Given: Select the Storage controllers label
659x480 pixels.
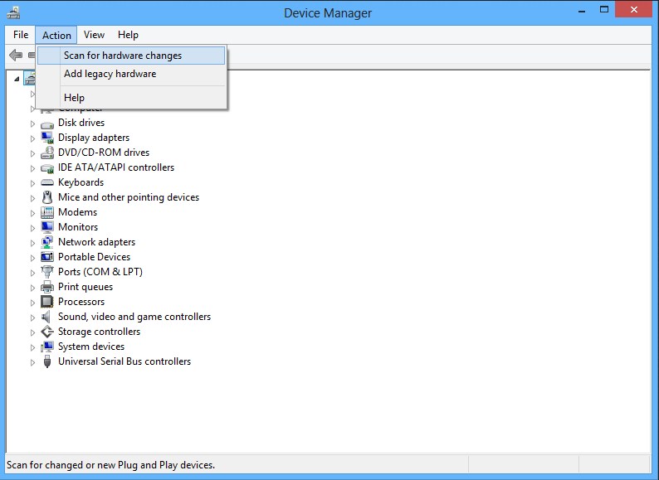Looking at the screenshot, I should [x=100, y=332].
